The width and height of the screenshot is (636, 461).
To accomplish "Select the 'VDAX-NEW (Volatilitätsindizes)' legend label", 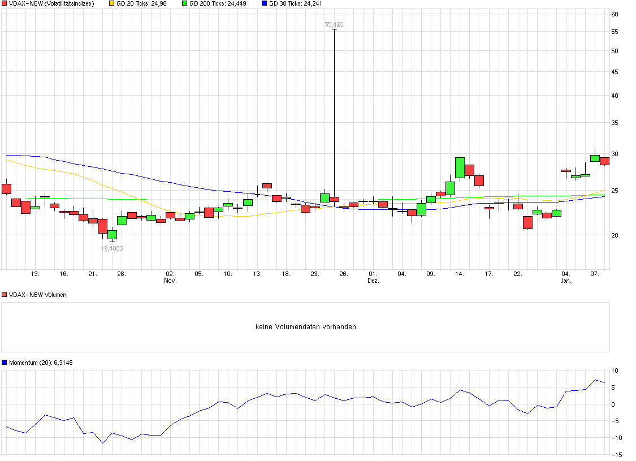I will pyautogui.click(x=51, y=3).
